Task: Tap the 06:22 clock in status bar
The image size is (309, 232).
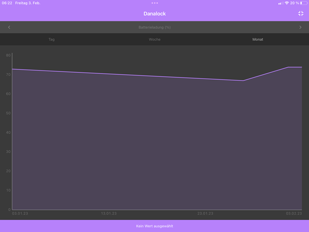Action: click(x=7, y=3)
